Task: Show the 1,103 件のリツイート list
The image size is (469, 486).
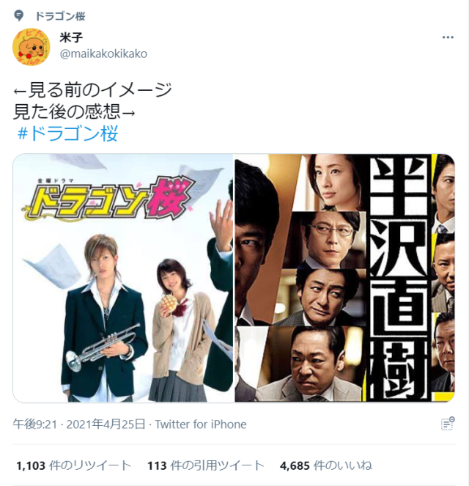Action: 74,465
